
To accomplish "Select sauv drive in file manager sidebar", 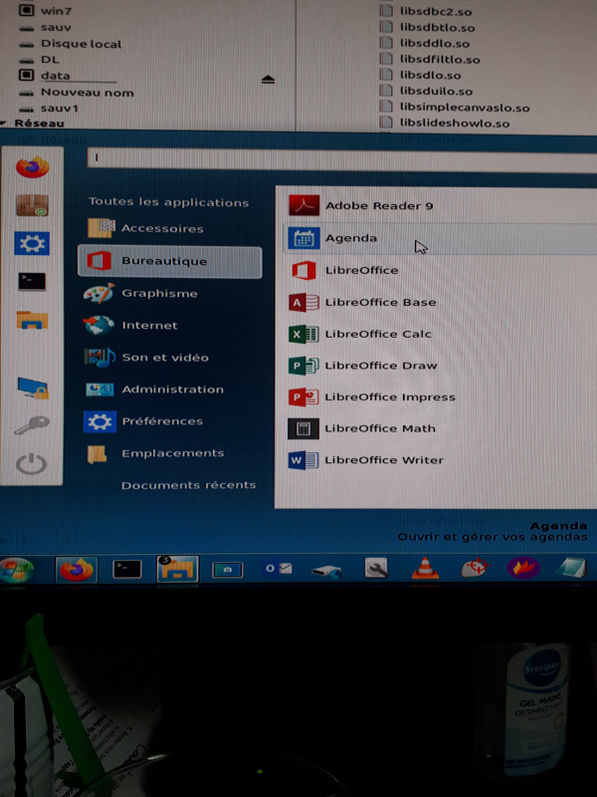I will 47,28.
